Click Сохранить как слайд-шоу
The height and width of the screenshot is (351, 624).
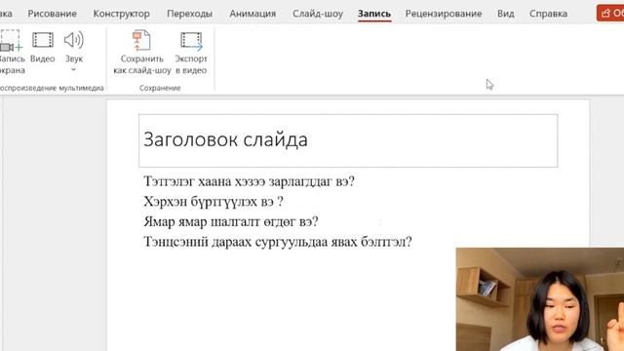(x=142, y=52)
